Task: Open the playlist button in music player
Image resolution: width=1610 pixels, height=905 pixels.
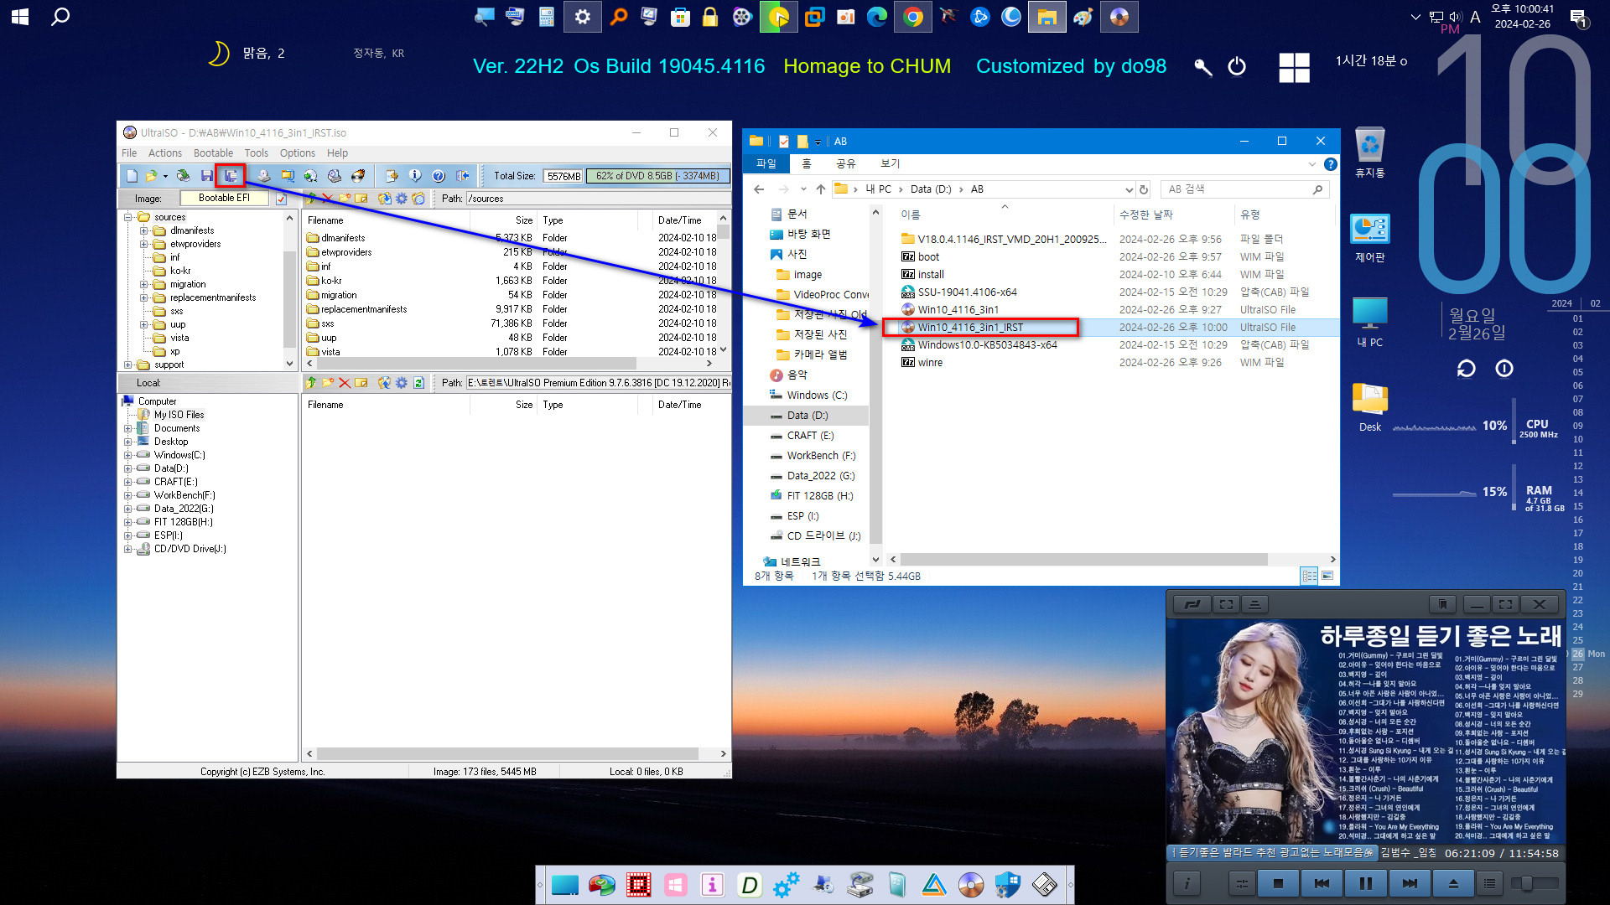Action: click(1489, 883)
